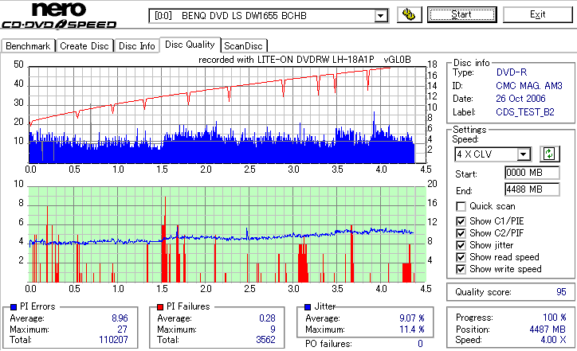Expand the 4 X CLV speed dropdown
The image size is (577, 351).
click(x=523, y=154)
